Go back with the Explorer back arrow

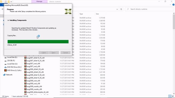point(3,9)
